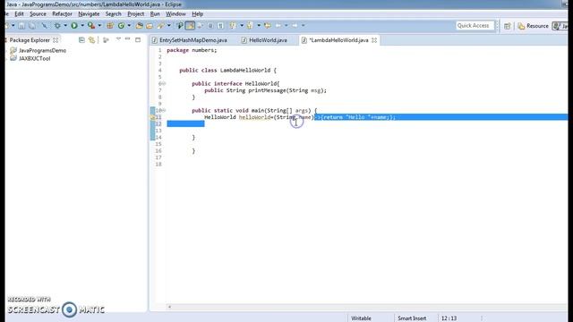
Task: Click the New Java Package icon
Action: click(x=109, y=26)
